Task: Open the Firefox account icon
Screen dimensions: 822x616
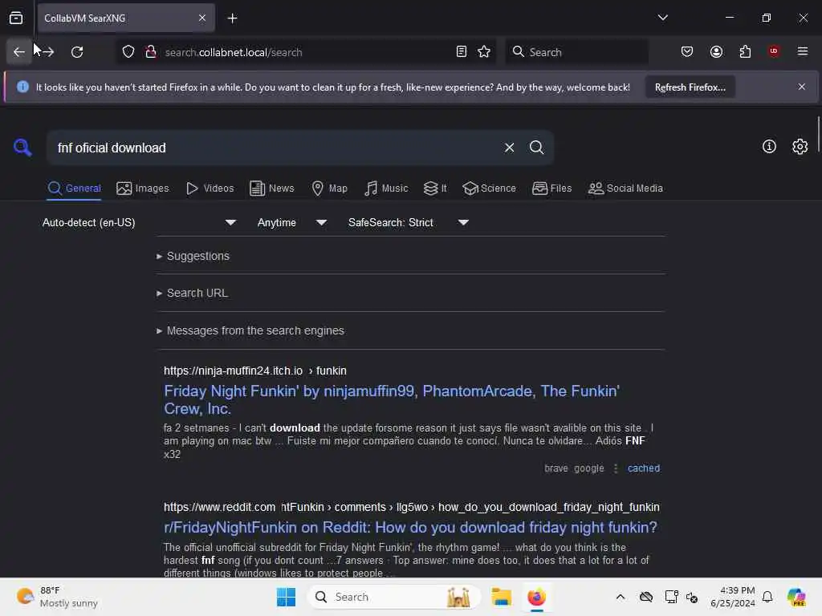Action: [x=716, y=52]
